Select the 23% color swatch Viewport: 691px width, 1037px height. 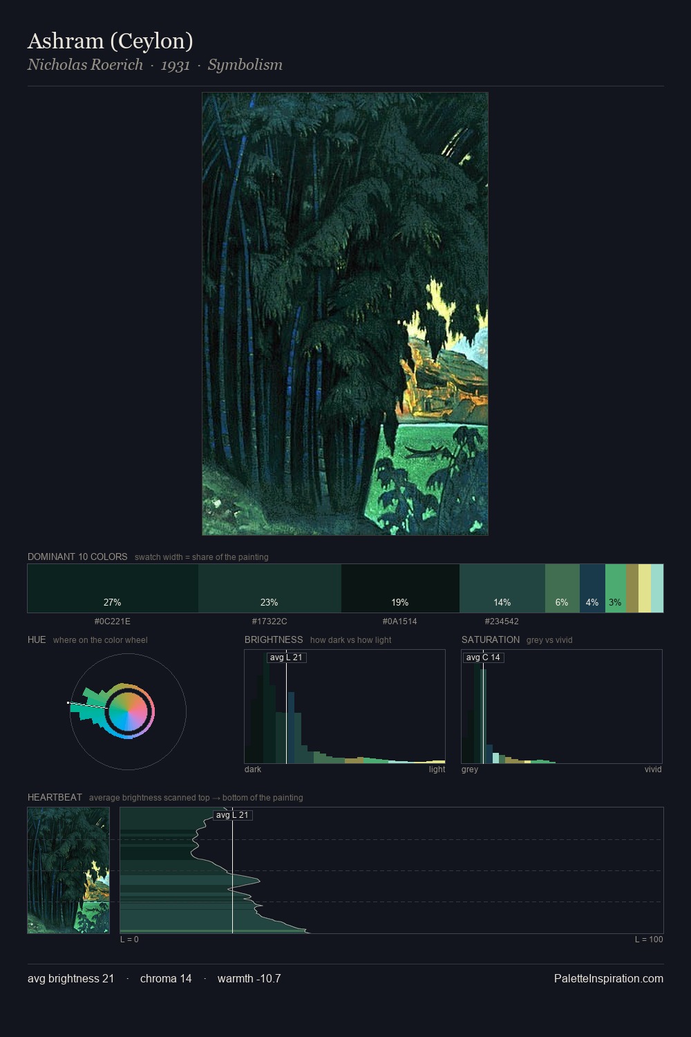coord(269,588)
